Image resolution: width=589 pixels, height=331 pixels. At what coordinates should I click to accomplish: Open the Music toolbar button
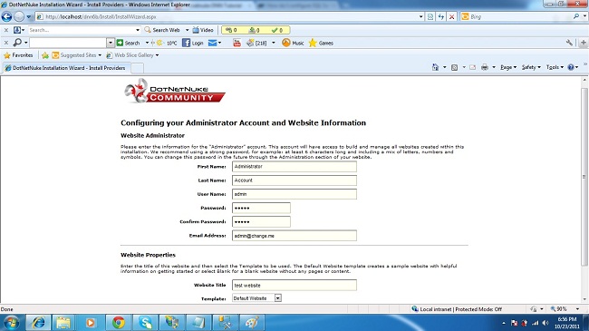point(293,43)
